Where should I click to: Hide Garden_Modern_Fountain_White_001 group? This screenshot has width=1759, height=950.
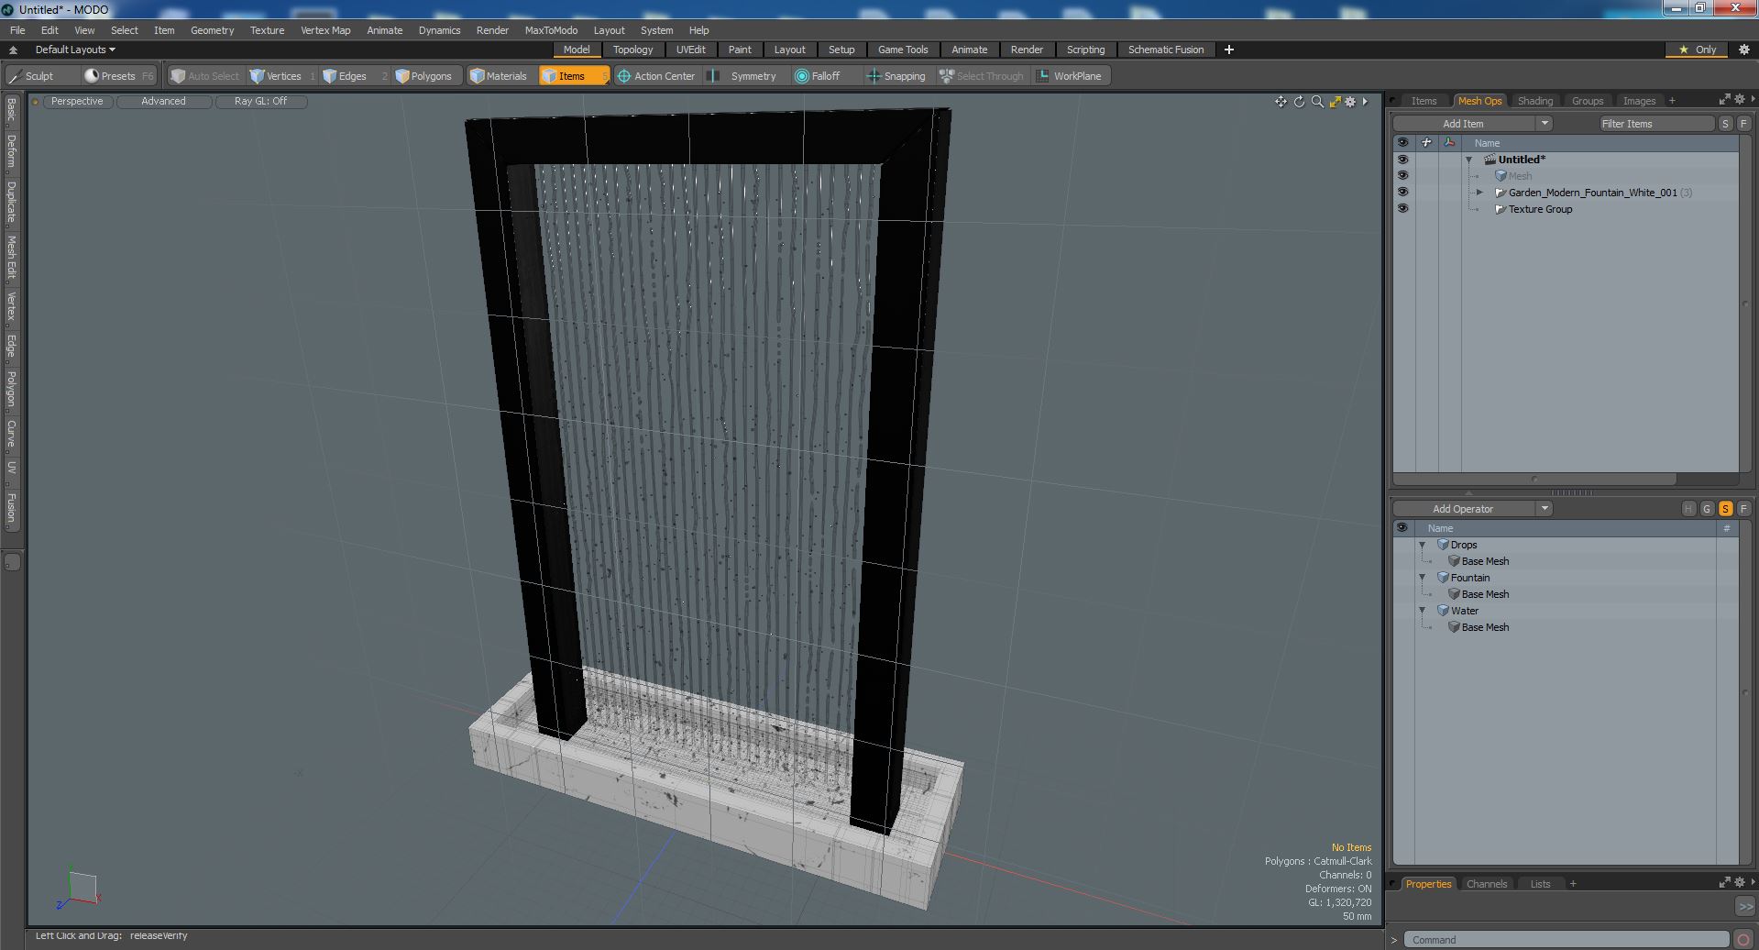(1402, 193)
